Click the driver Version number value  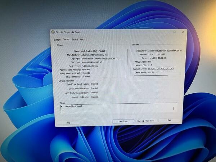[157, 54]
